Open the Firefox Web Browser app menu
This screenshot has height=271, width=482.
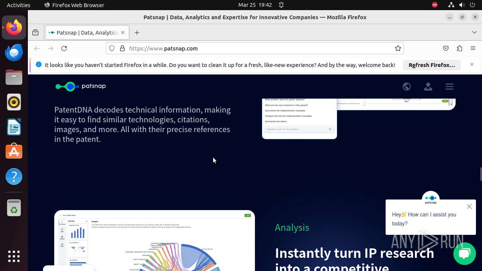[x=74, y=5]
